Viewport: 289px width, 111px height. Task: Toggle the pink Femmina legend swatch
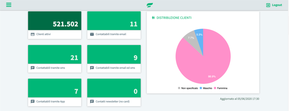tap(215, 88)
